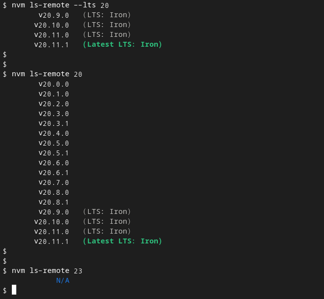Image resolution: width=324 pixels, height=299 pixels.
Task: Select the v20.5.1 version line
Action: tap(54, 153)
